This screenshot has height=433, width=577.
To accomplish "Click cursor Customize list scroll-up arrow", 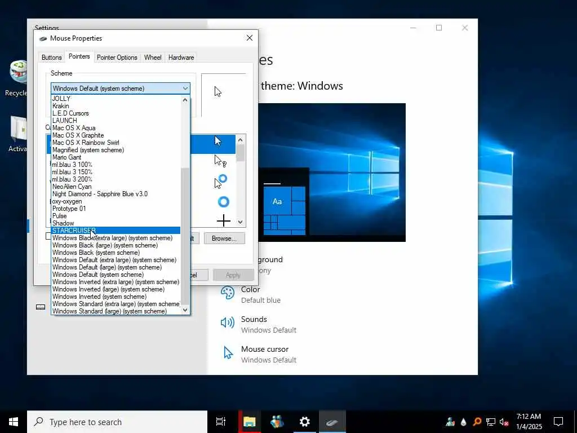I will [240, 140].
